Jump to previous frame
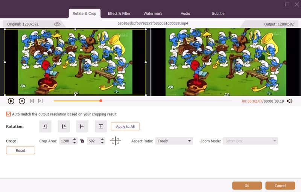The height and width of the screenshot is (192, 301). pyautogui.click(x=32, y=101)
